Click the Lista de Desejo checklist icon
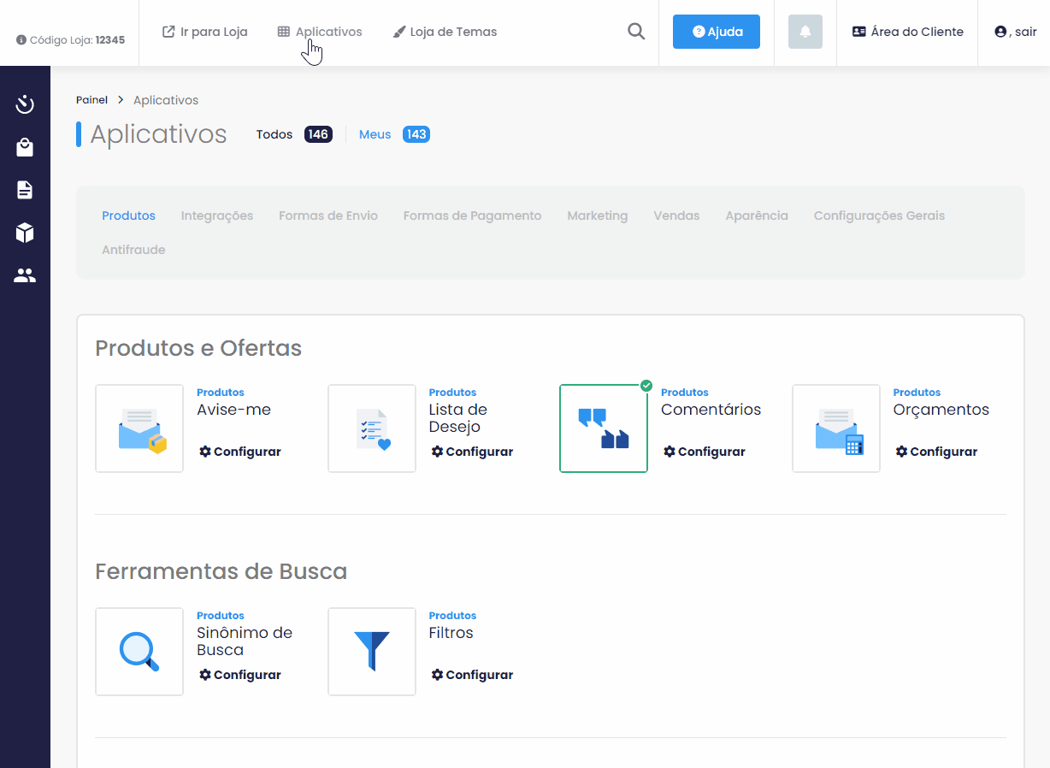 click(x=372, y=428)
